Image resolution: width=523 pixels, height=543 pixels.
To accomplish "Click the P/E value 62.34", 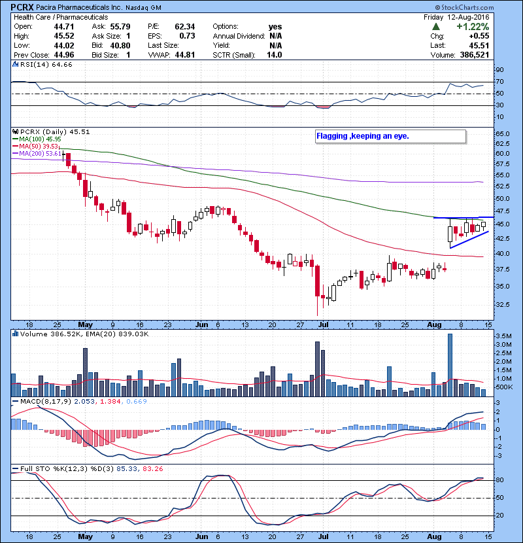I will click(185, 27).
